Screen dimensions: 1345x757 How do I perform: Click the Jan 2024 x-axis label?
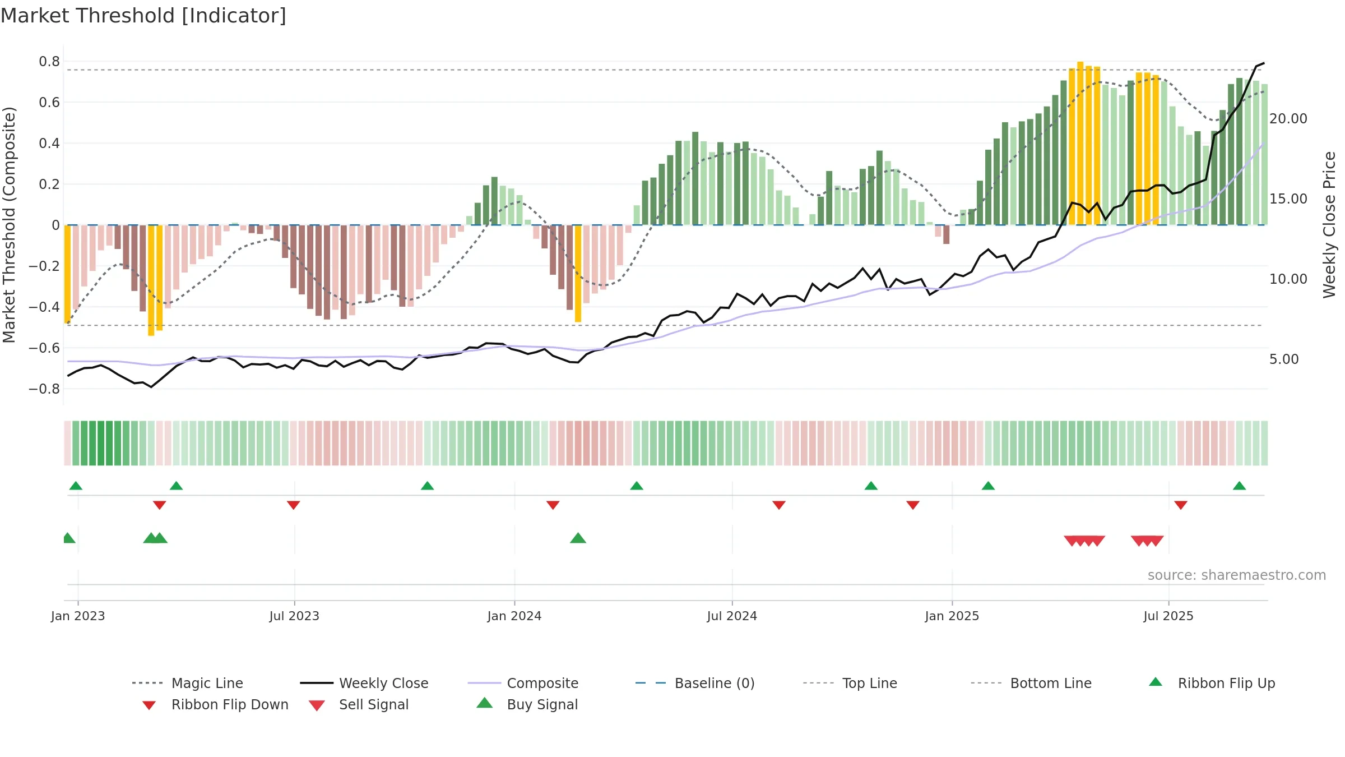tap(514, 616)
